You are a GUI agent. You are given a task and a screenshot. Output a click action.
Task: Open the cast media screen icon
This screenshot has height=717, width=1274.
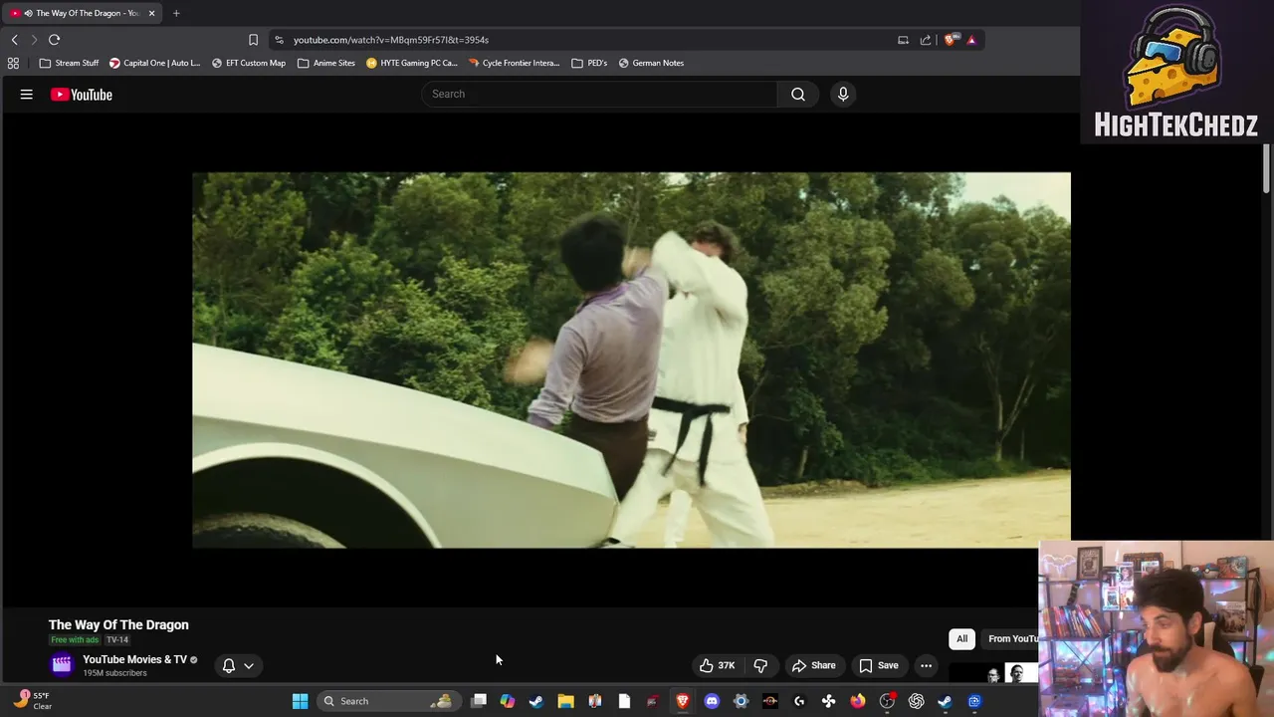(903, 40)
